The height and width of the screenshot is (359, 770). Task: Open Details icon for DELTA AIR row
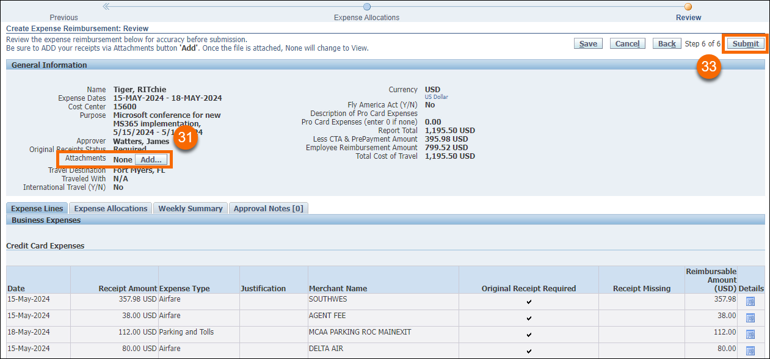pyautogui.click(x=750, y=350)
